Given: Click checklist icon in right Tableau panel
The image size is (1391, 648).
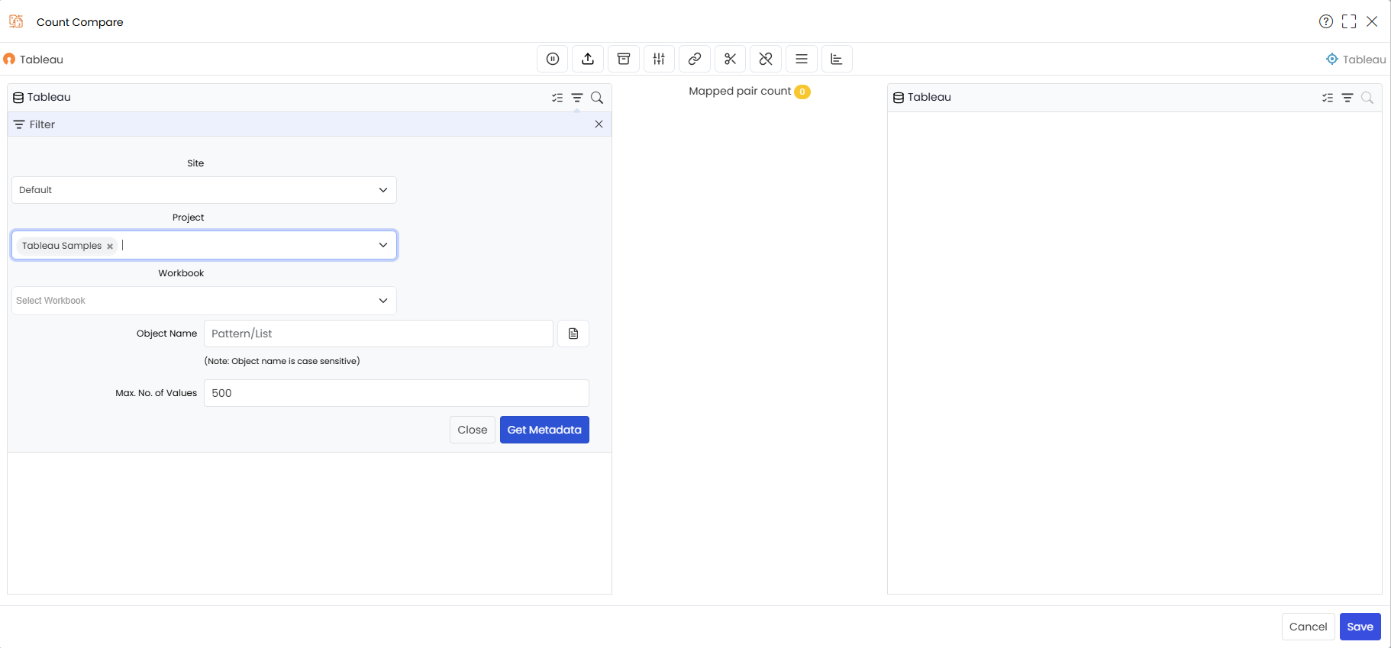Looking at the screenshot, I should pos(1328,98).
